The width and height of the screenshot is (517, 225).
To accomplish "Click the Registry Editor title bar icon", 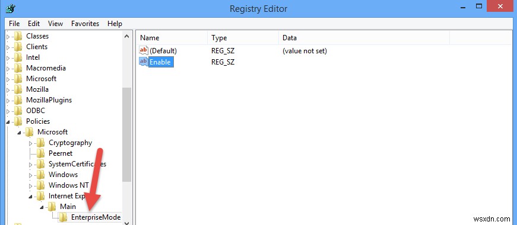I will pyautogui.click(x=10, y=8).
